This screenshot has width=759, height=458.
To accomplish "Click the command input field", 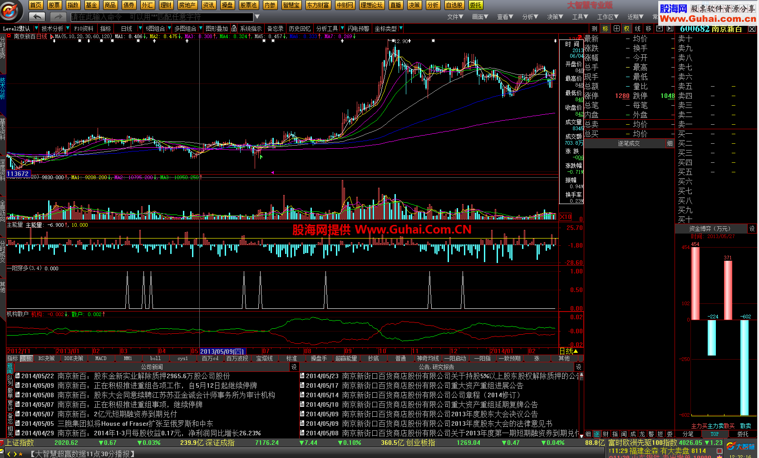I will click(161, 17).
